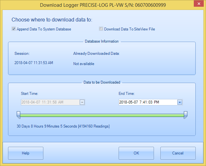Click the right handle of the time range slider

[x=185, y=115]
